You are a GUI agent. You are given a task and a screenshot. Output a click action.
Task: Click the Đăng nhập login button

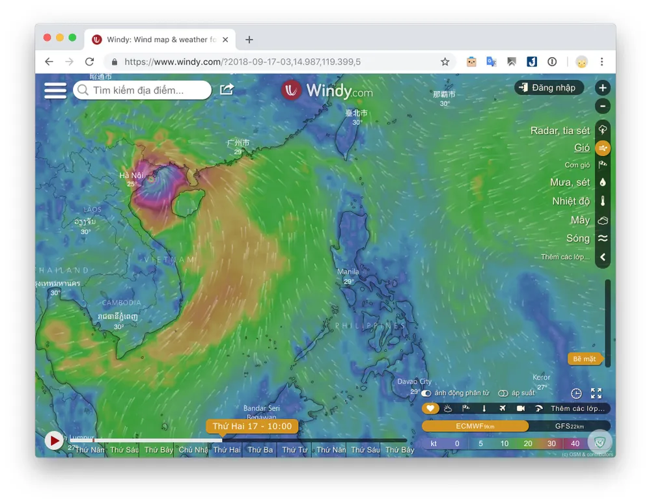point(547,88)
